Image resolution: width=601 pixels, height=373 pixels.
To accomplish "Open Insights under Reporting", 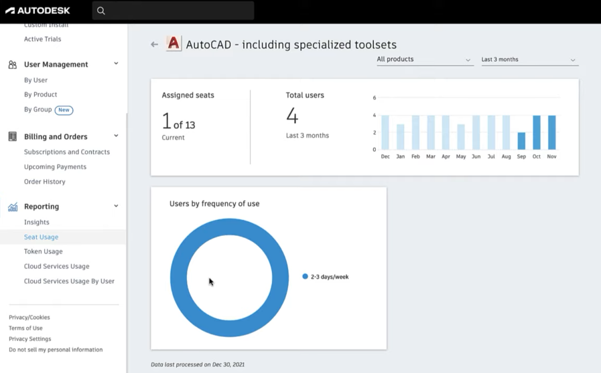I will point(36,223).
